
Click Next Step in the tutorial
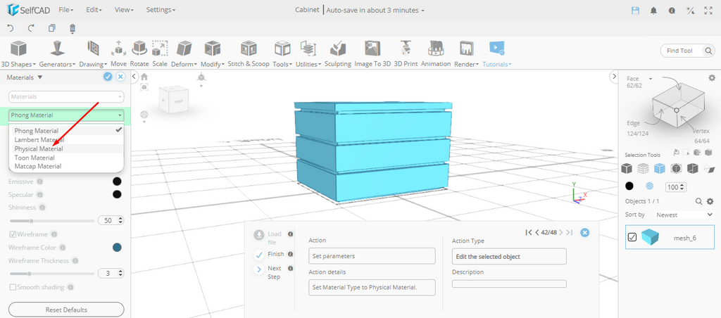pos(259,269)
